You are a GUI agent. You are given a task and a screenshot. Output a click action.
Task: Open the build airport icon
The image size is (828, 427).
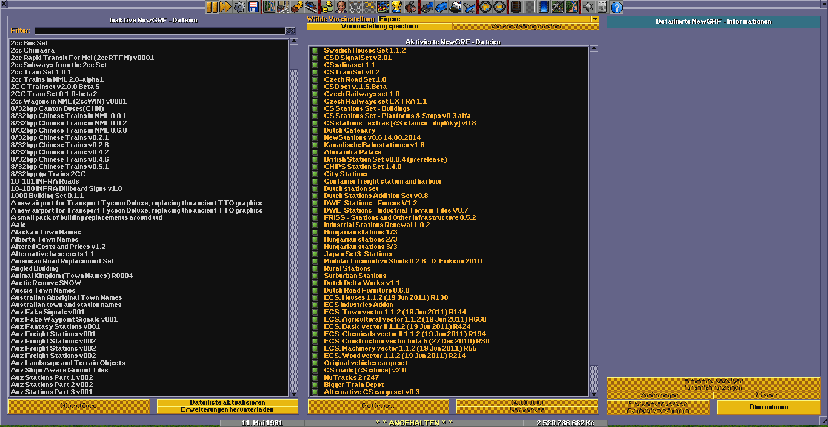point(557,7)
